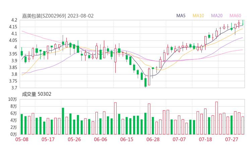The image size is (248, 147).
Task: Click the 3.7 price axis label
Action: pos(14,88)
